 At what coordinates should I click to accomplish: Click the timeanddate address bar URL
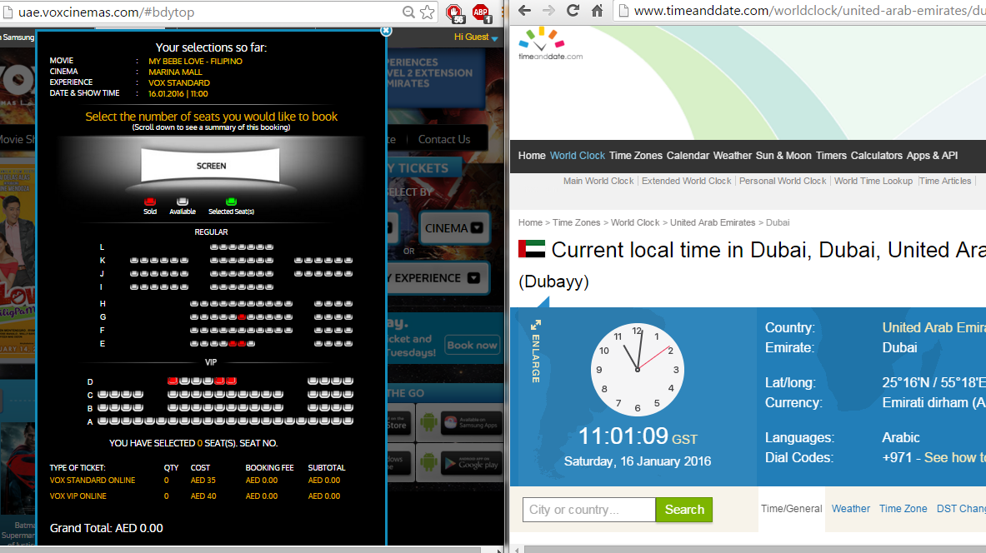810,11
